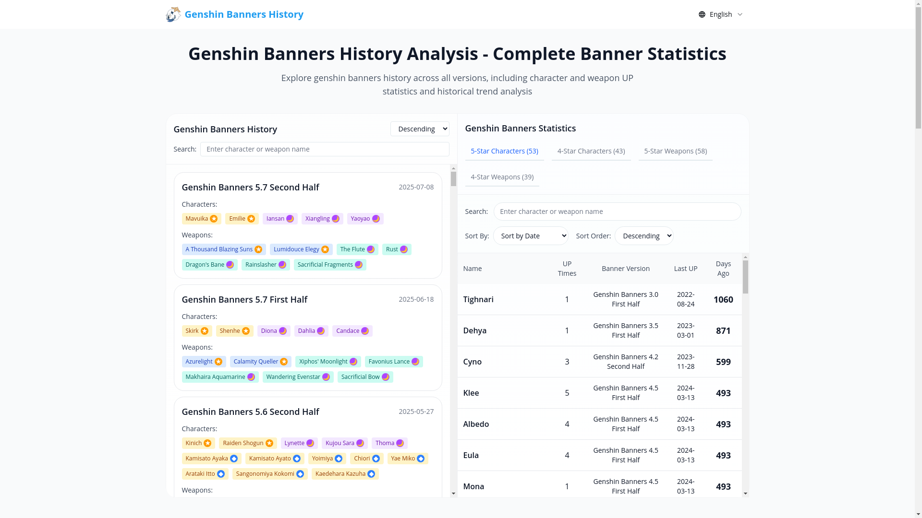922x518 pixels.
Task: Click star icon on Skirk tag
Action: pos(205,331)
